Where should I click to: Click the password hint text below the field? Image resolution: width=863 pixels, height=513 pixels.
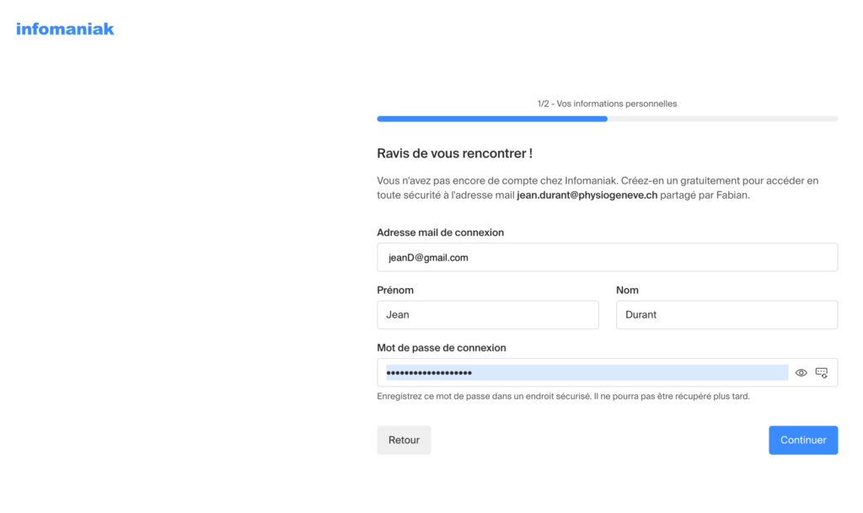click(x=563, y=396)
